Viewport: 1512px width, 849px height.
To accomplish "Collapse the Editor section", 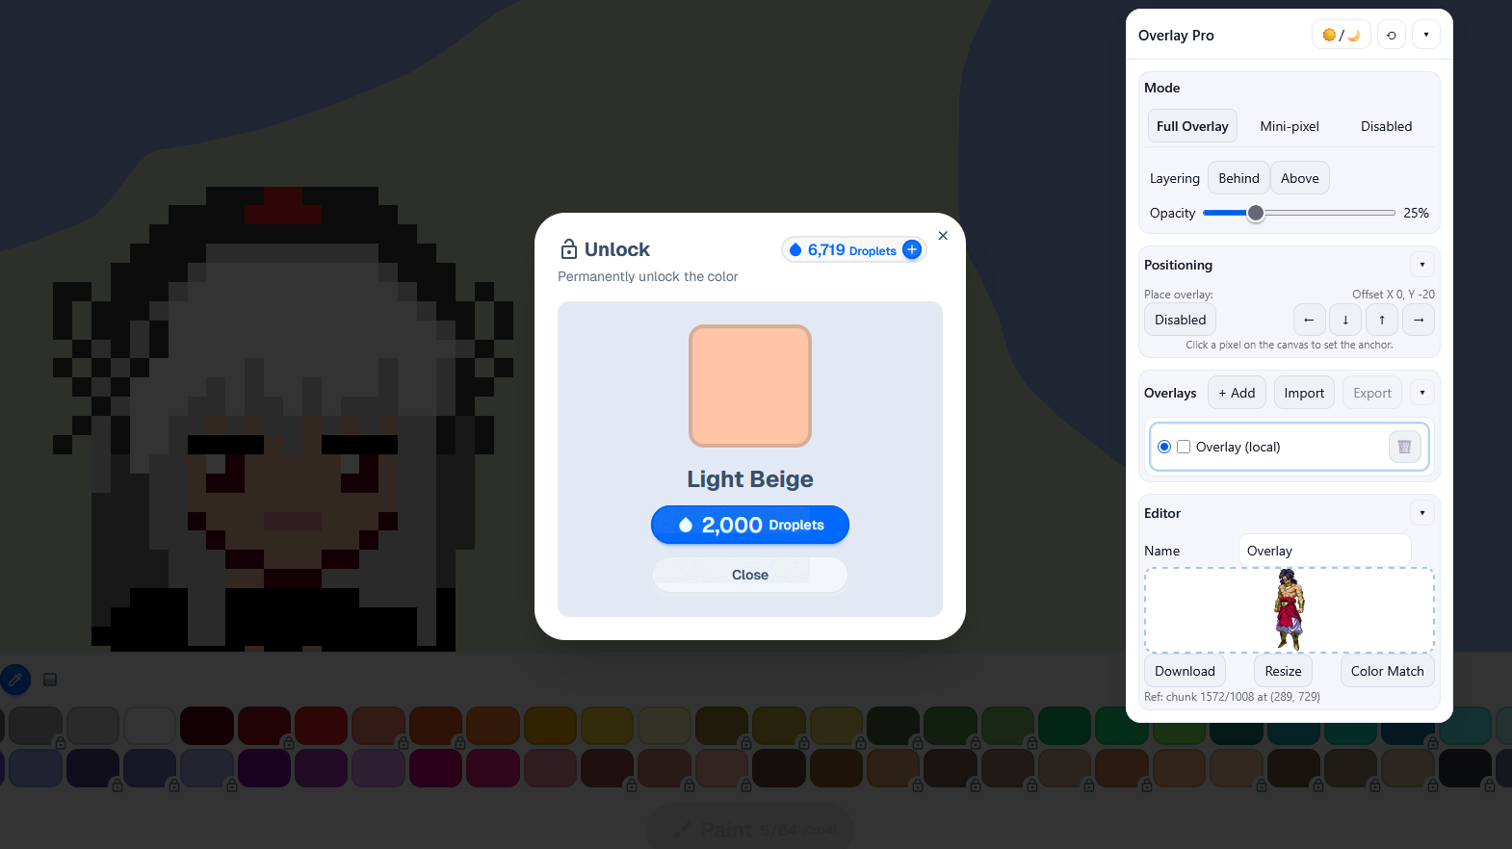I will click(1421, 513).
